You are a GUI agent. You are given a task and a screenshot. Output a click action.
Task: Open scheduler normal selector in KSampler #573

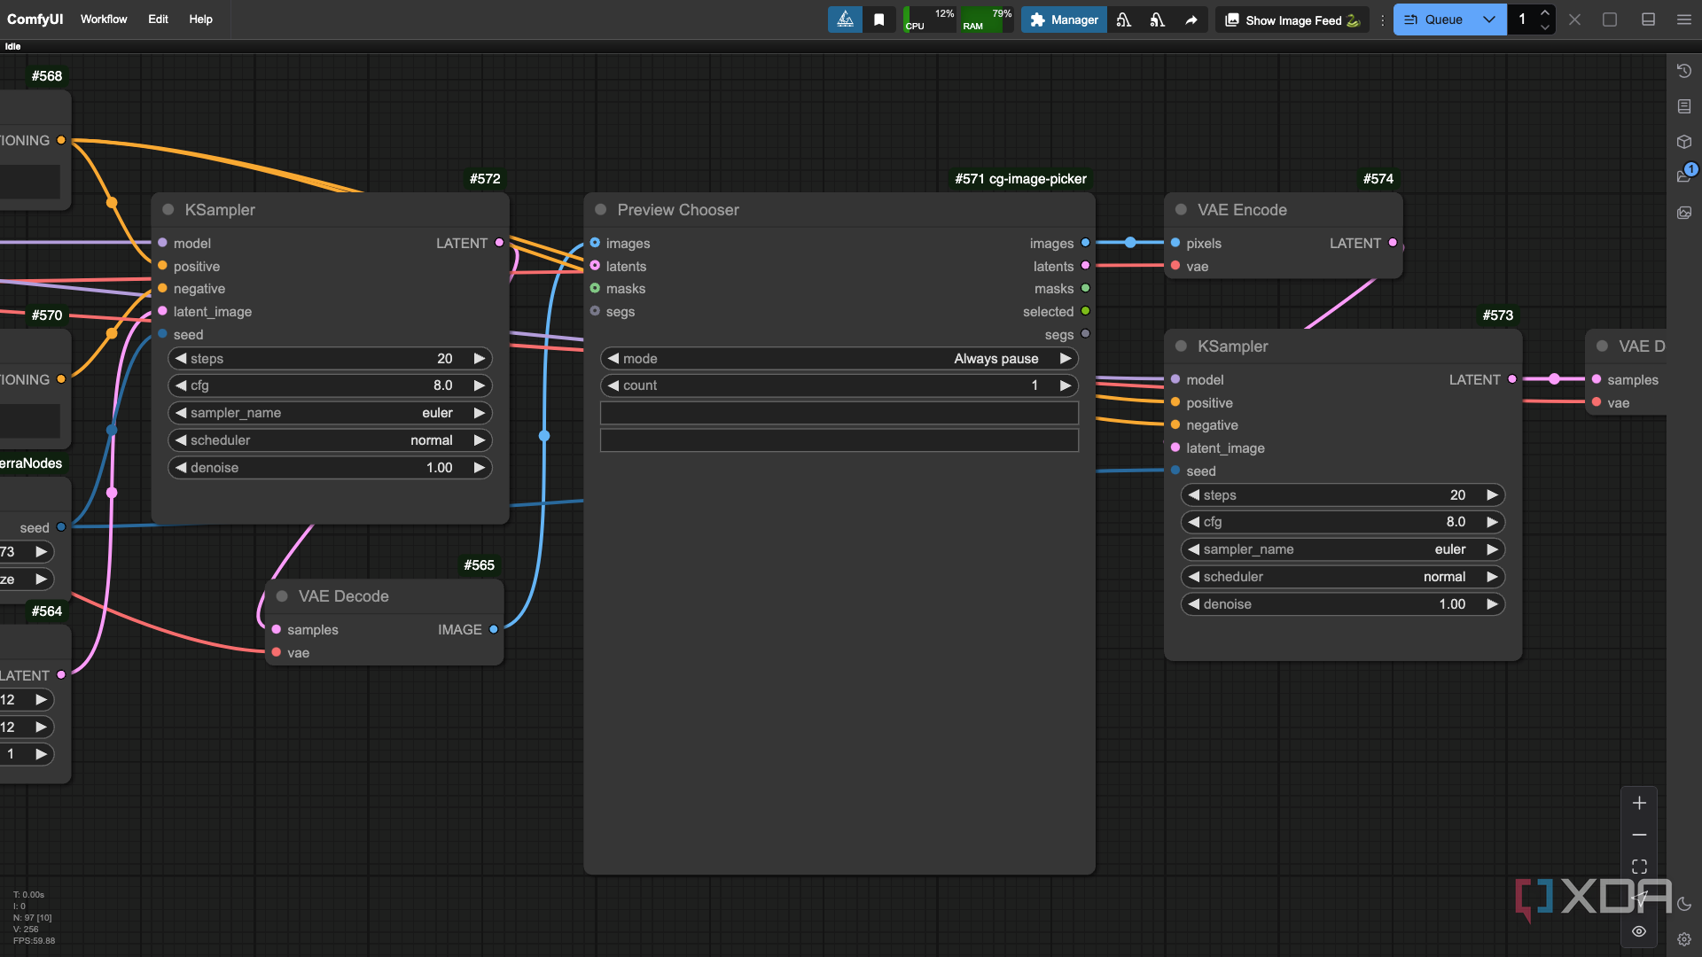coord(1343,577)
